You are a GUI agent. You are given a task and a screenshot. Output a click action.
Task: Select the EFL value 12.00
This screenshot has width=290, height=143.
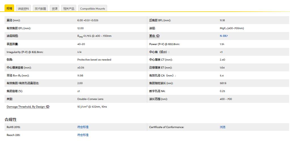coord(80,28)
